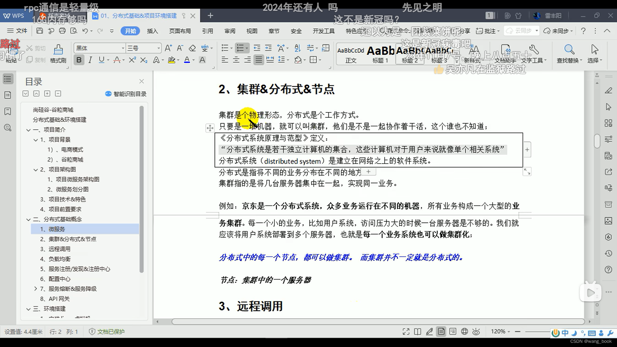617x347 pixels.
Task: Click the clear formatting eraser icon
Action: tap(192, 48)
